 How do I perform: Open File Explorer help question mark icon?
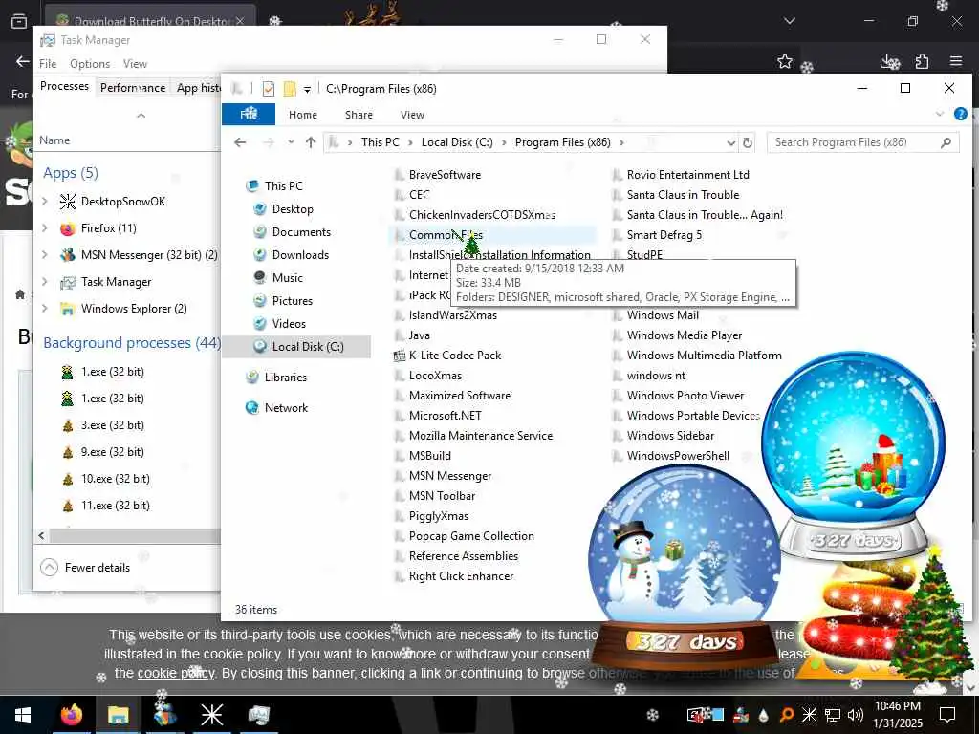coord(960,115)
